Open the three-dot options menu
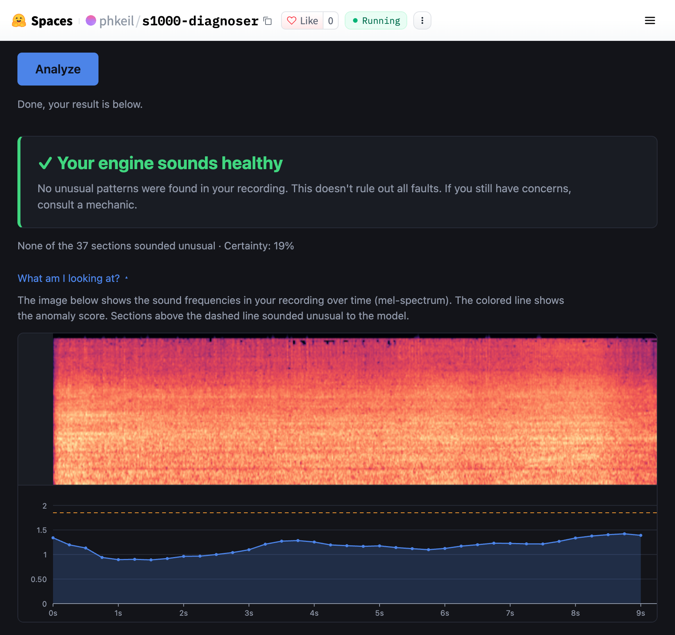 pos(422,20)
